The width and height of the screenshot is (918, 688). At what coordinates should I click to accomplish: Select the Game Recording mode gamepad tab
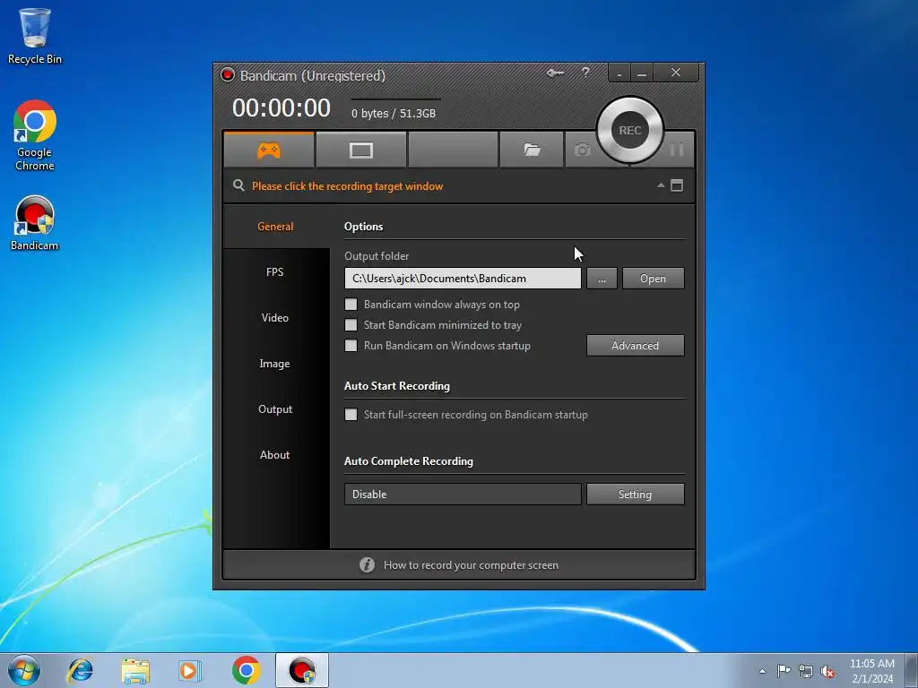coord(269,150)
